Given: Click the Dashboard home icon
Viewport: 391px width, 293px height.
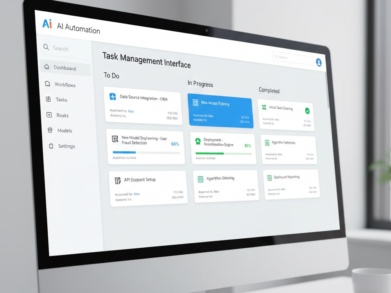Looking at the screenshot, I should click(47, 66).
